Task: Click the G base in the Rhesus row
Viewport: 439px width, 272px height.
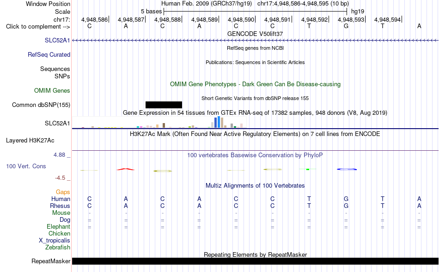Action: click(346, 206)
